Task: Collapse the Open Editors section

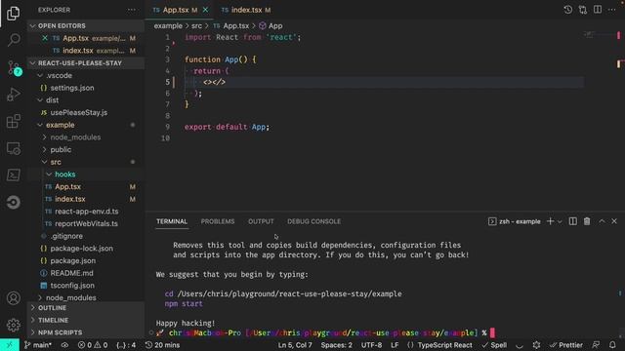Action: click(x=86, y=26)
